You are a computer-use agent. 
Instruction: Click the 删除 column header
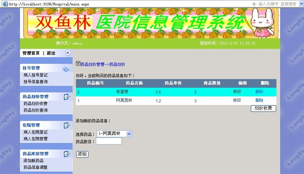265,83
